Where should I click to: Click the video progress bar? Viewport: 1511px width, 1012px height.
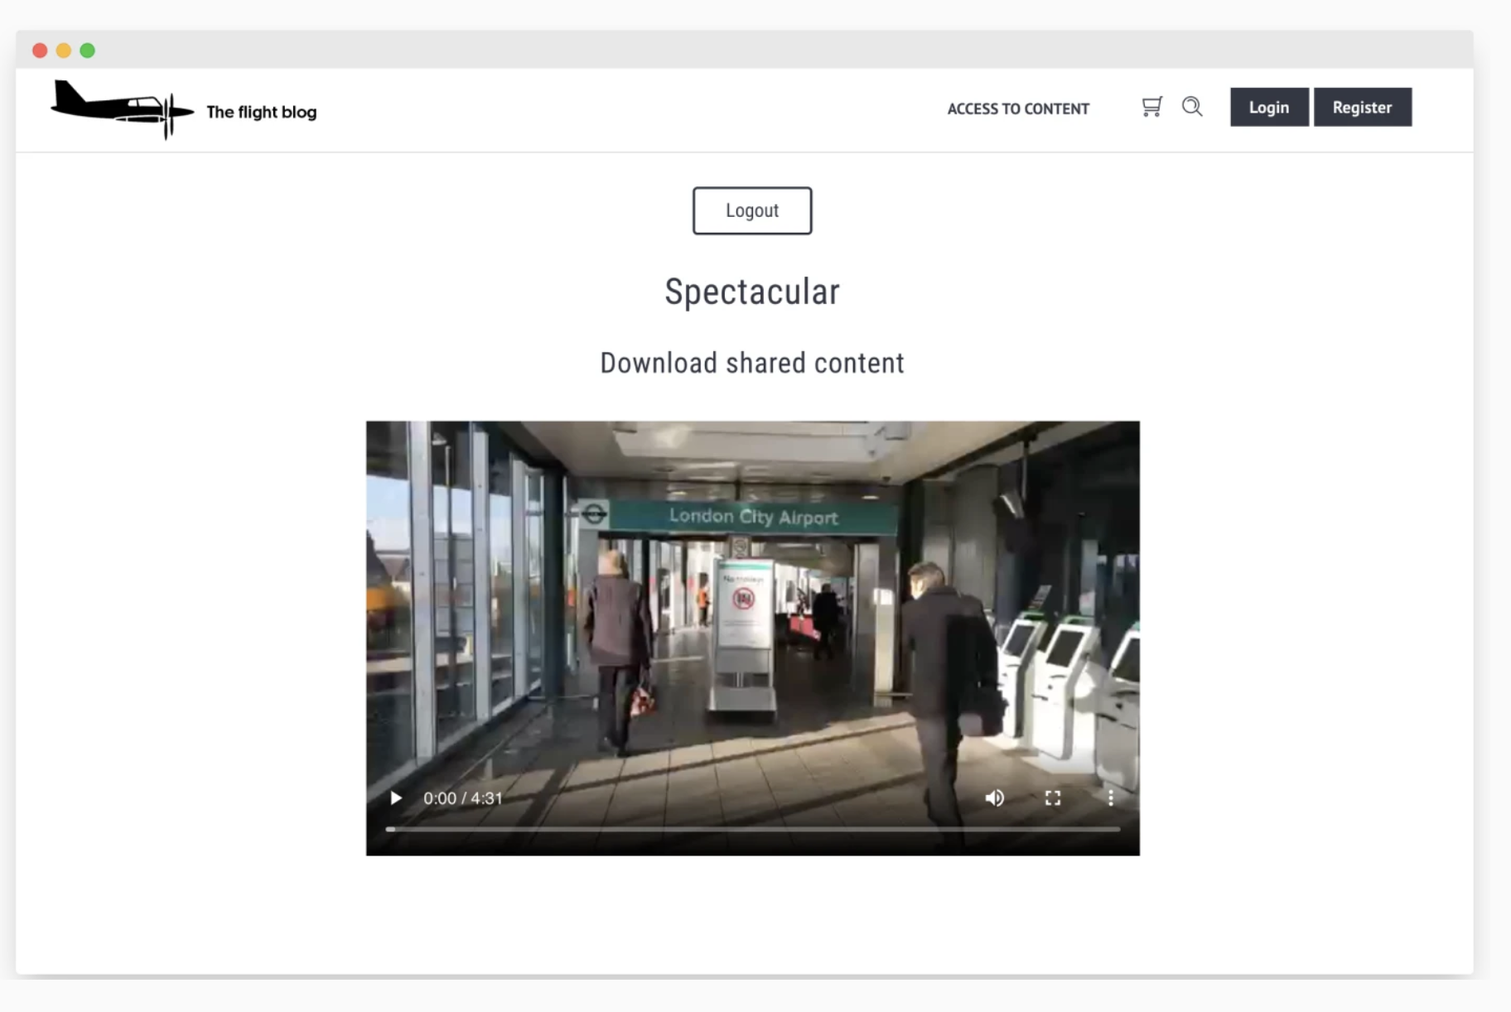point(752,828)
